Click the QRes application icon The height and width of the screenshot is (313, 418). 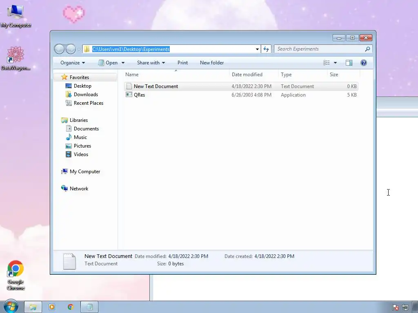click(x=129, y=95)
